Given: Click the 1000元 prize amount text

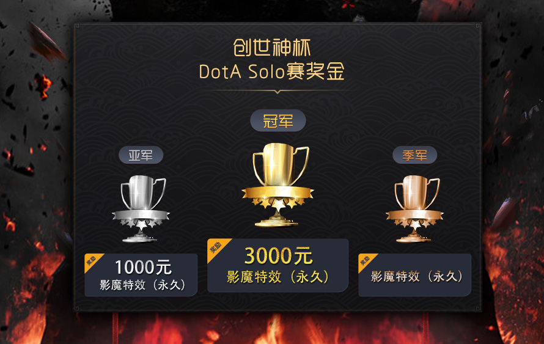Looking at the screenshot, I should pyautogui.click(x=143, y=267).
